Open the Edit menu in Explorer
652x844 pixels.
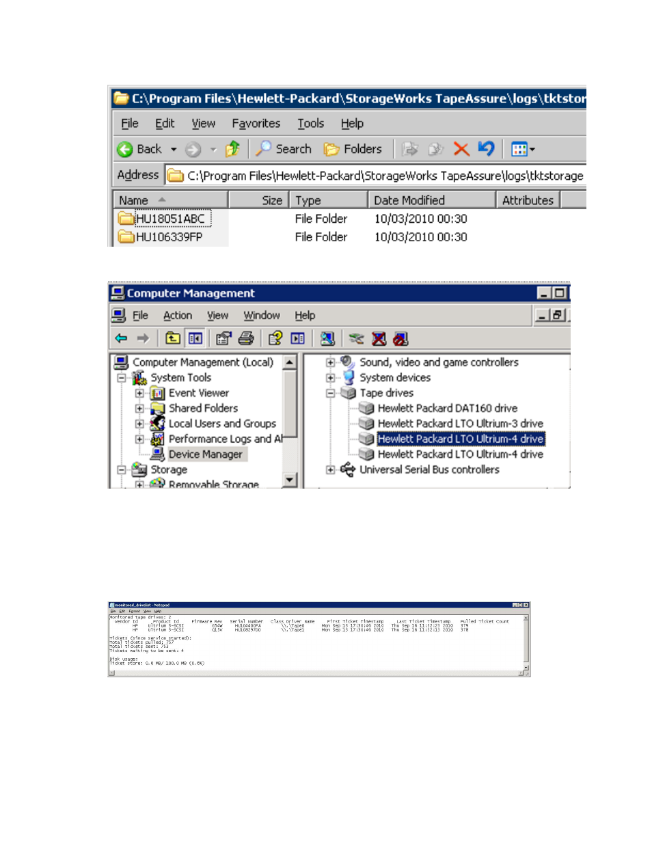[x=165, y=124]
